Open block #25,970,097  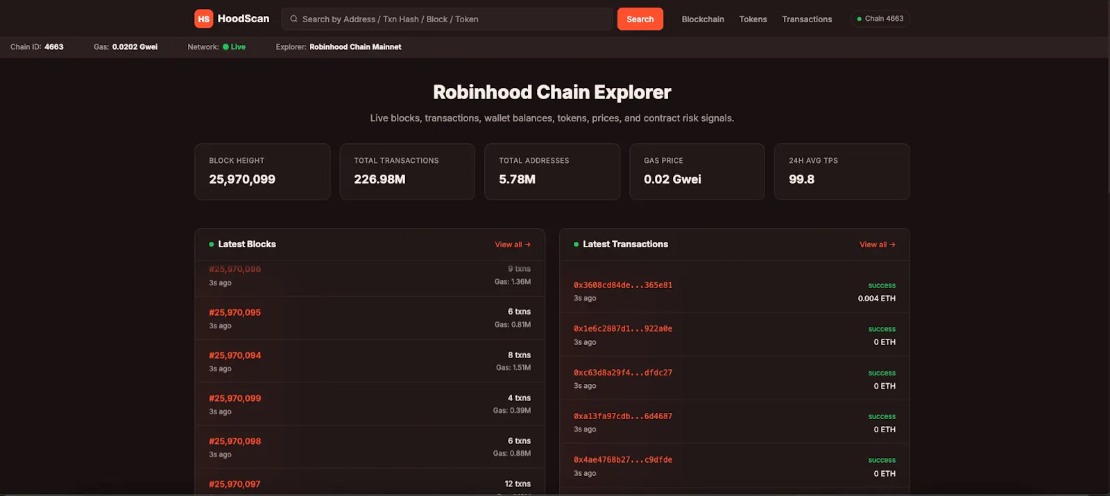pos(234,484)
